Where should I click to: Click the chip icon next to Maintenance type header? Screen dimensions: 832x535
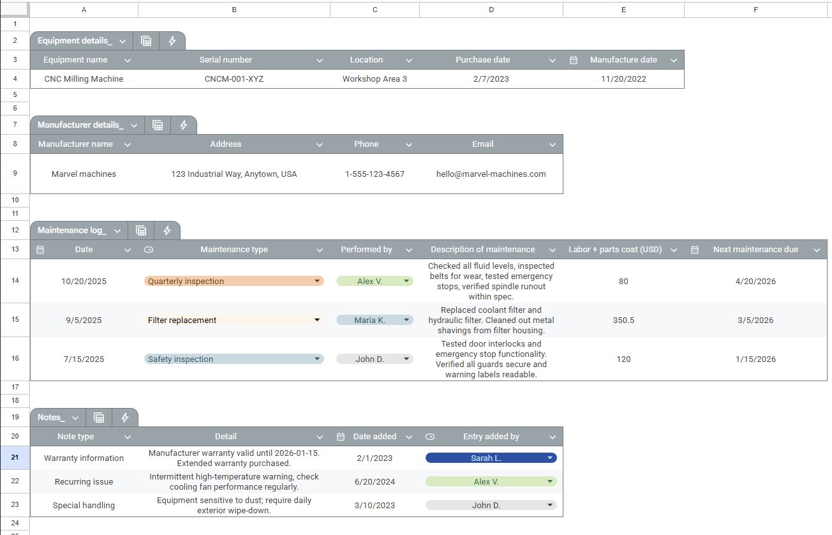(x=149, y=249)
